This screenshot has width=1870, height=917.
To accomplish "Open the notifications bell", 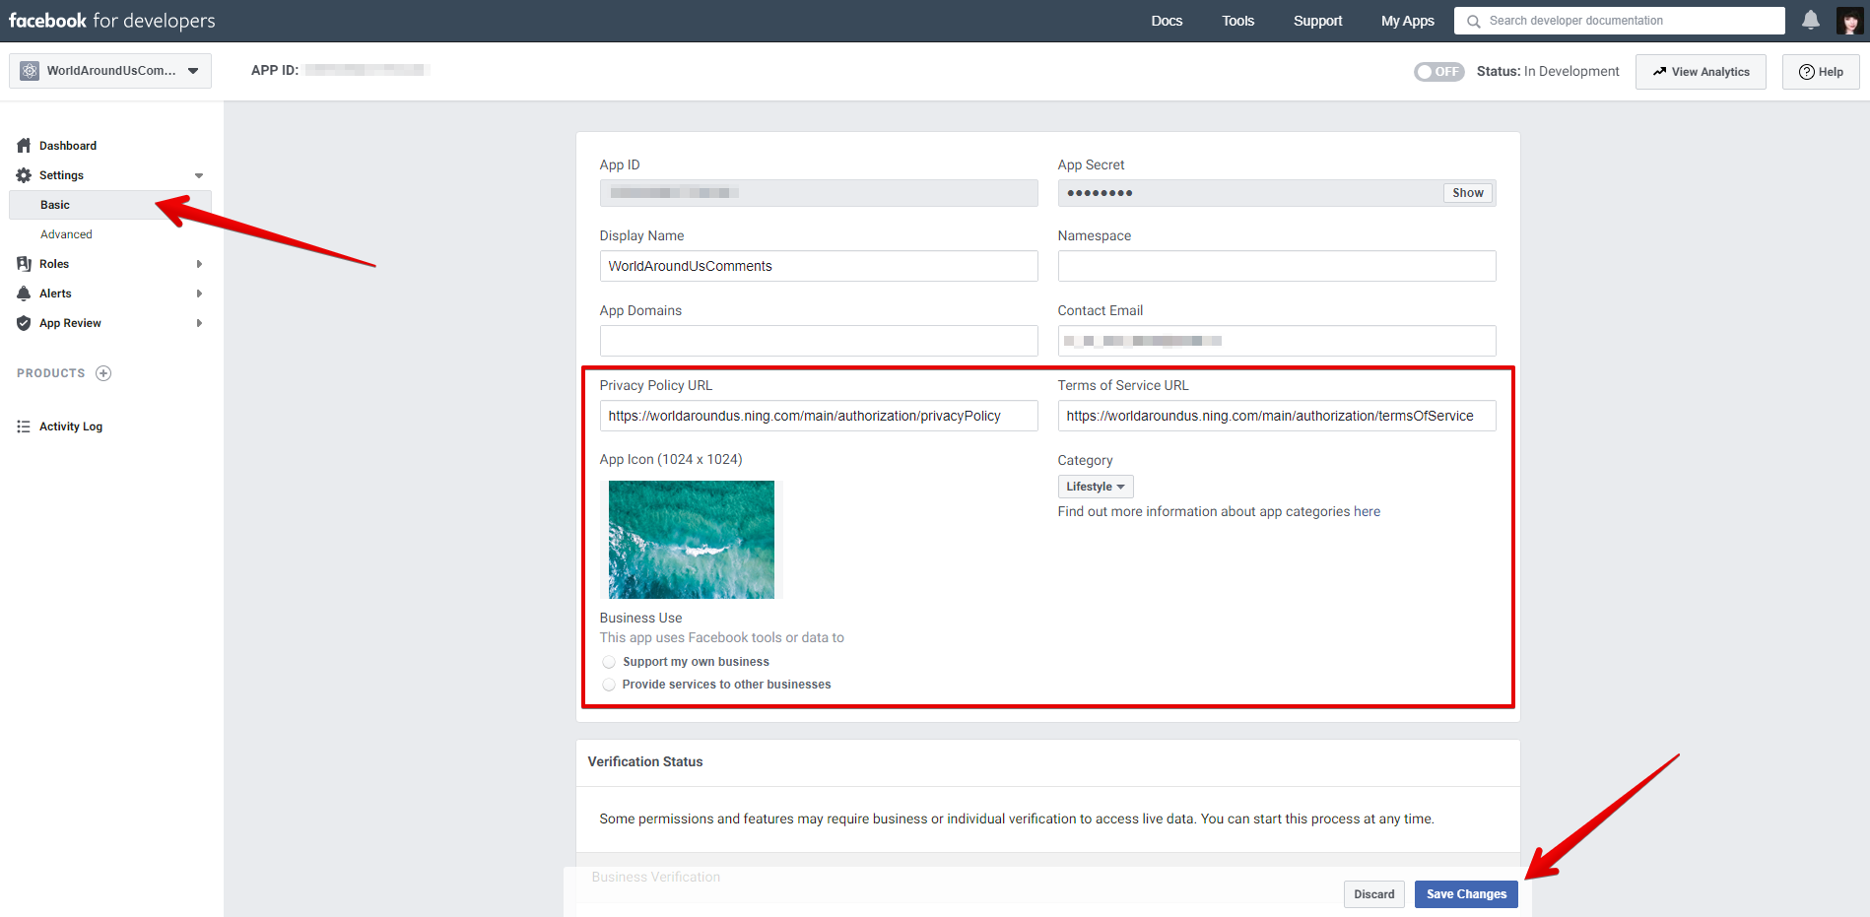I will pos(1811,20).
